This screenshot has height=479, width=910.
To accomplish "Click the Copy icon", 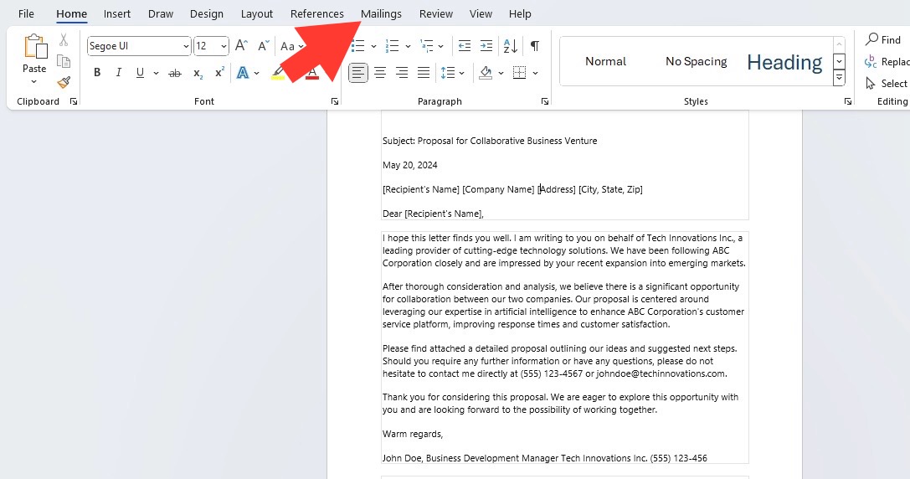I will [x=64, y=61].
